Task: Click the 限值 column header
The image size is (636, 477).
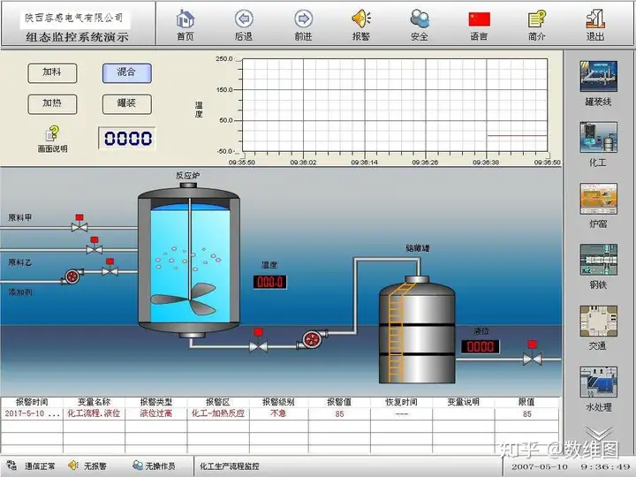Action: [x=526, y=402]
